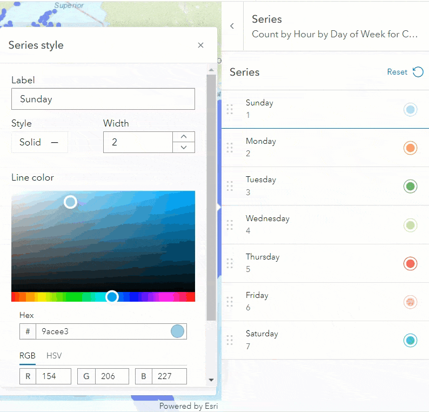The image size is (429, 412).
Task: Switch to the HSV tab
Action: click(x=54, y=356)
